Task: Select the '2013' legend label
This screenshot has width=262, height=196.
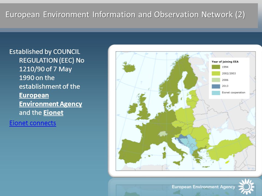Action: (225, 86)
